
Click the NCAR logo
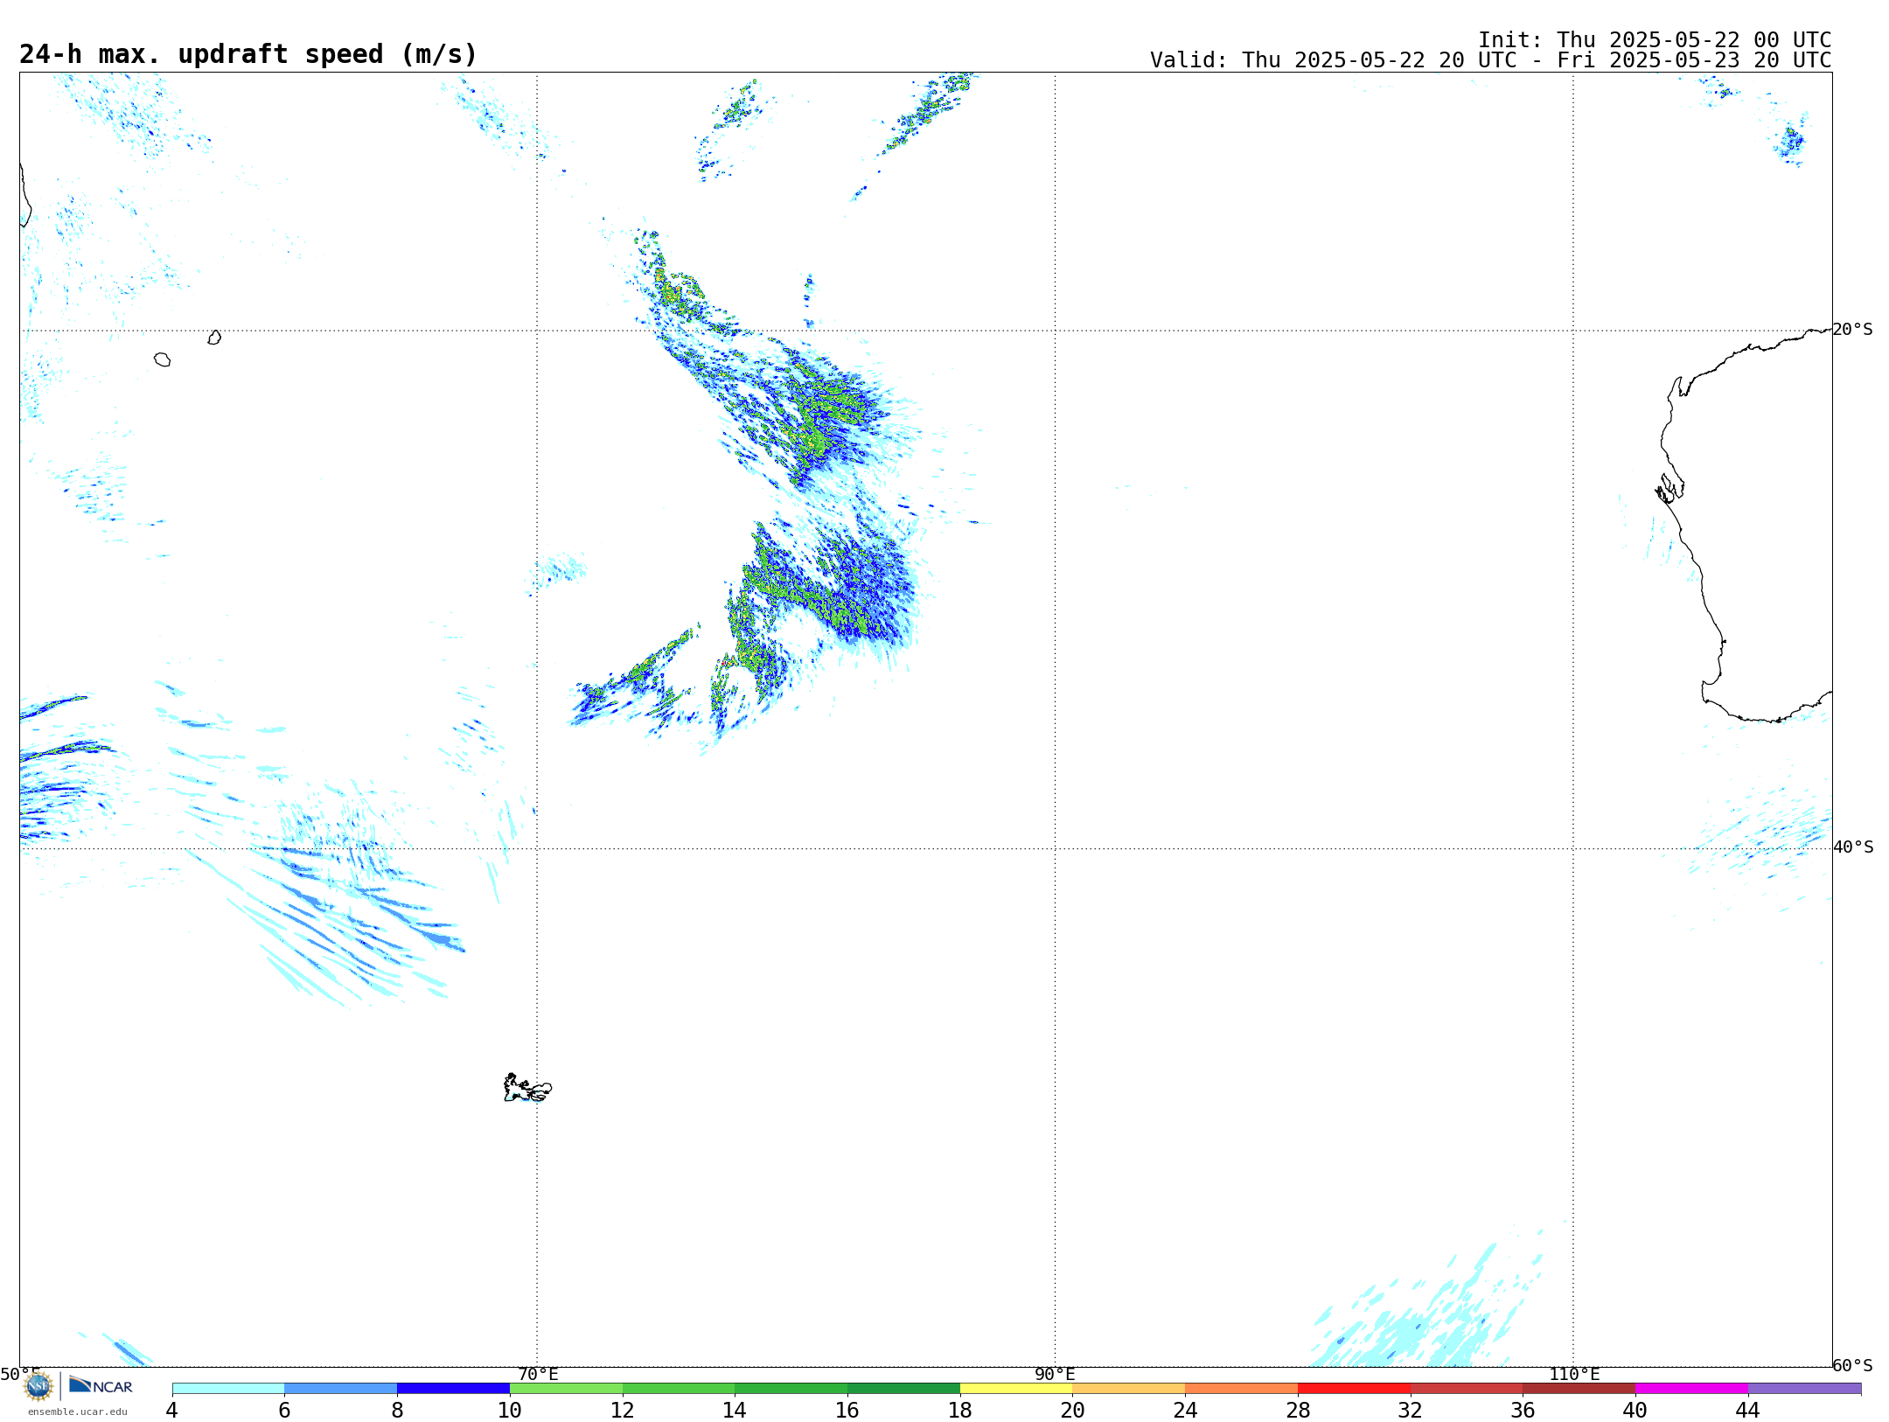pos(101,1385)
